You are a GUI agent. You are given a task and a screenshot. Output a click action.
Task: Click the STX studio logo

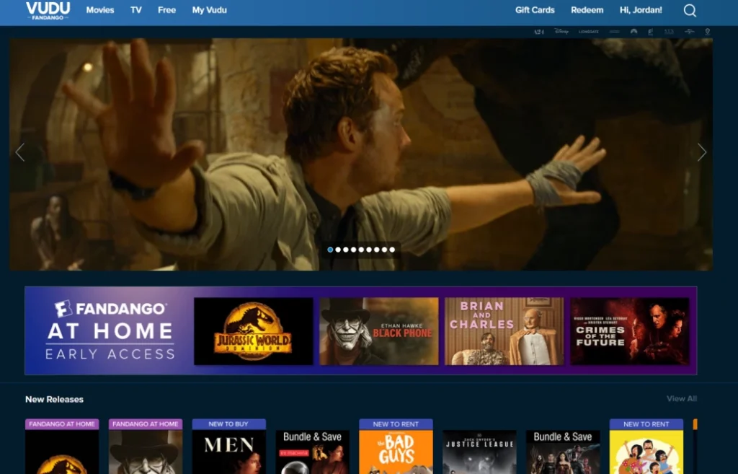(x=669, y=31)
